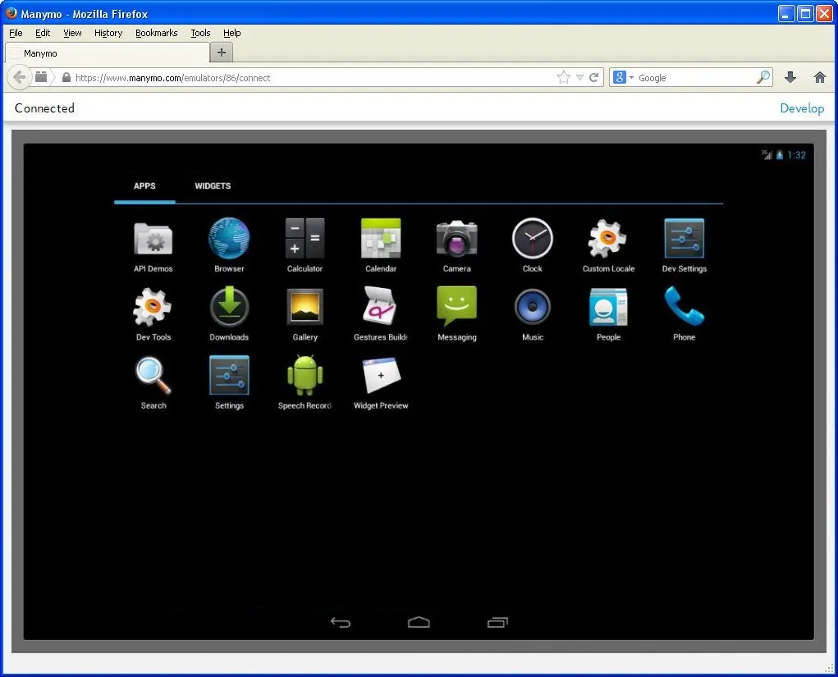The height and width of the screenshot is (677, 838).
Task: Click the search magnifier button
Action: pyautogui.click(x=763, y=77)
